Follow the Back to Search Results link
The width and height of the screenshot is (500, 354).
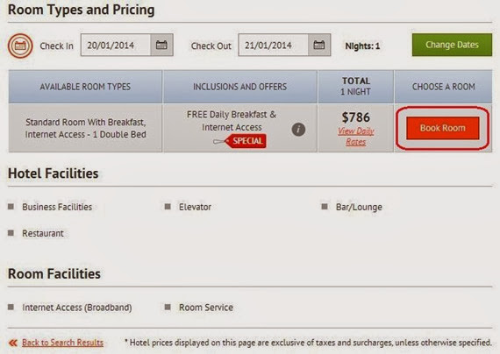tap(63, 343)
